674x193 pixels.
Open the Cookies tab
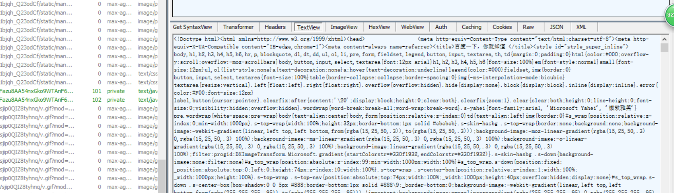pos(502,27)
